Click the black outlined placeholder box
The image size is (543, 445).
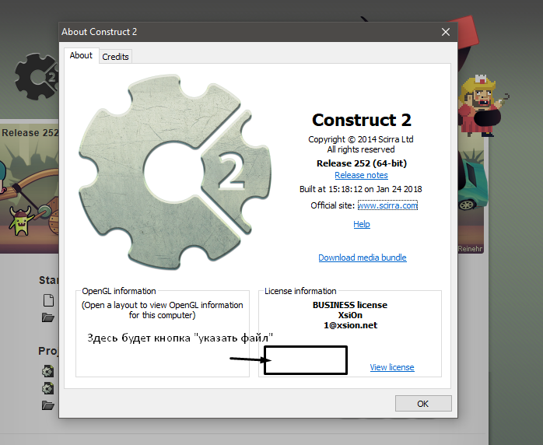point(305,361)
